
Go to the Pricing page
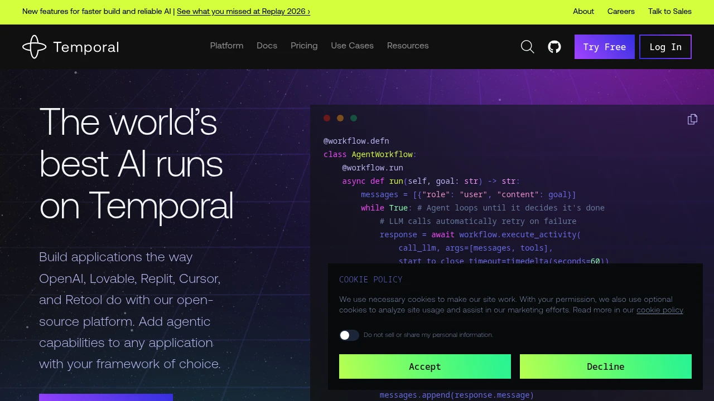[304, 46]
